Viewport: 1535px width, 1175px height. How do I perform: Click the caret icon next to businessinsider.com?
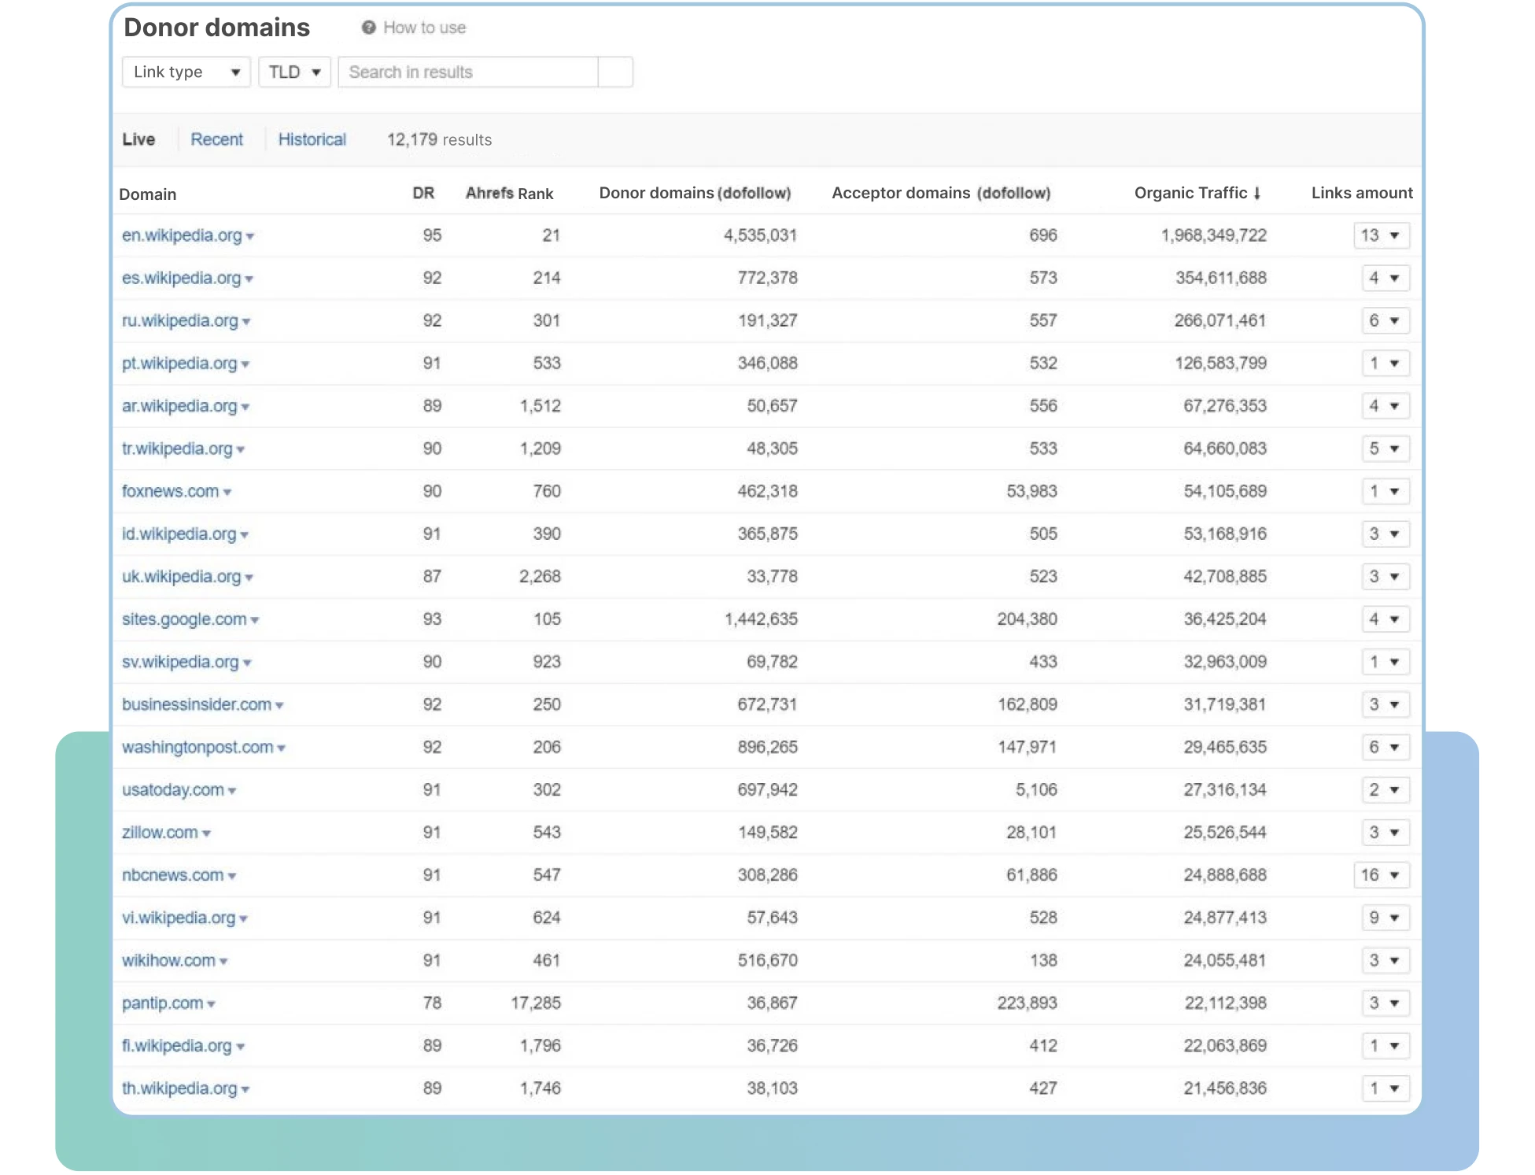[x=279, y=705]
